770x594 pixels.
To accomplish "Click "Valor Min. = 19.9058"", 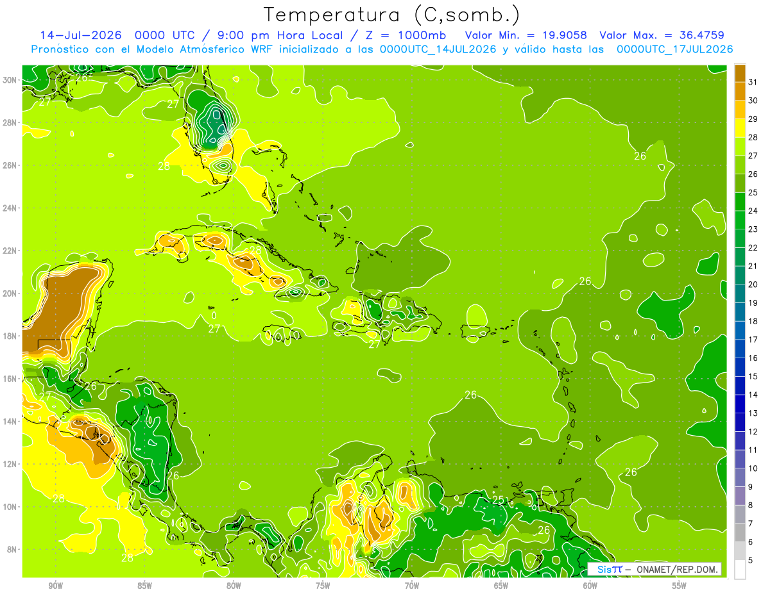I will tap(526, 35).
